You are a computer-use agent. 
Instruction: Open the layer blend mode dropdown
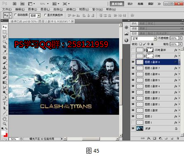[144, 38]
